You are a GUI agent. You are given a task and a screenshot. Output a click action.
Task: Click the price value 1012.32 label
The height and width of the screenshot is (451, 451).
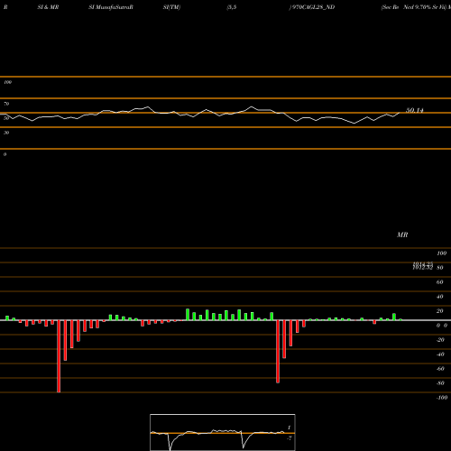(x=422, y=268)
